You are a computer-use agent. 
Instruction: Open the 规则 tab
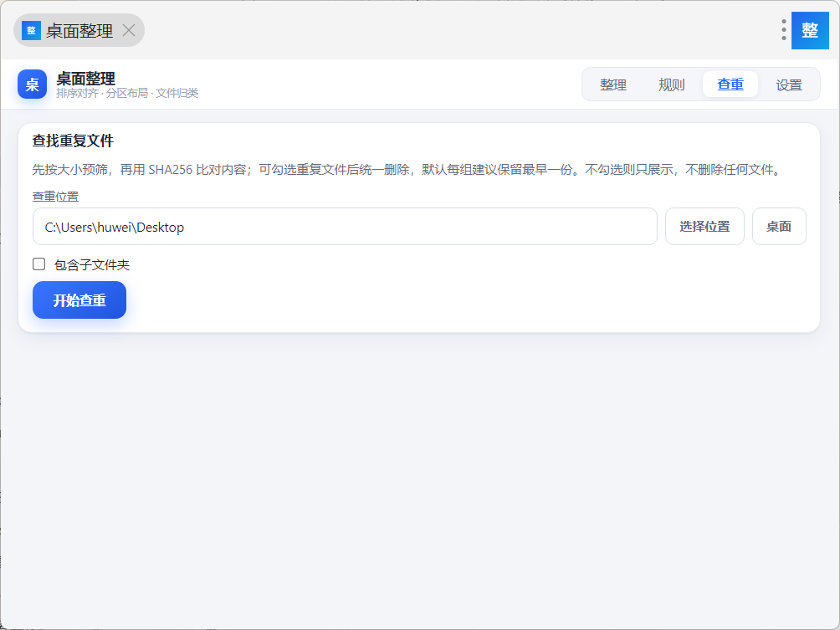671,85
